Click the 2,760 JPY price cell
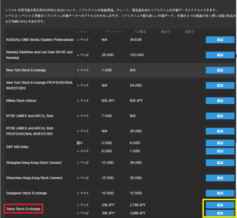Image resolution: width=237 pixels, height=218 pixels. (137, 205)
